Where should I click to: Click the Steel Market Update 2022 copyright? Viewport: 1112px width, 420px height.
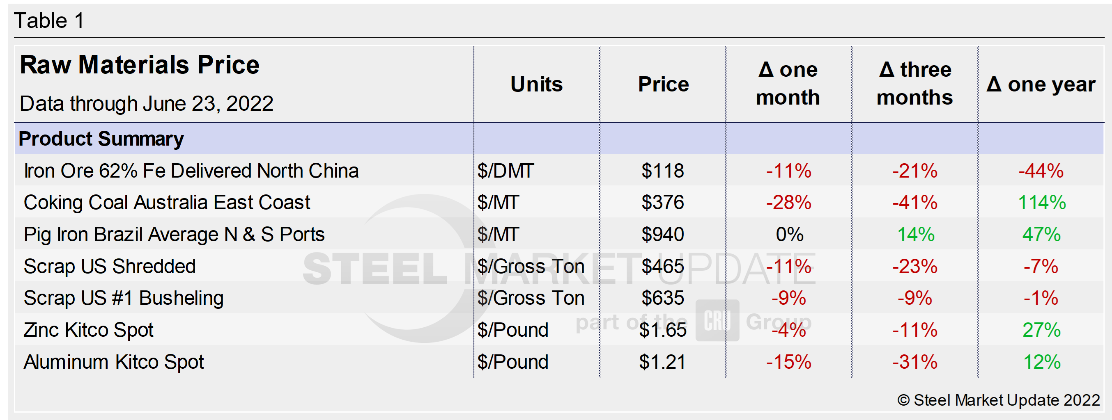(999, 400)
